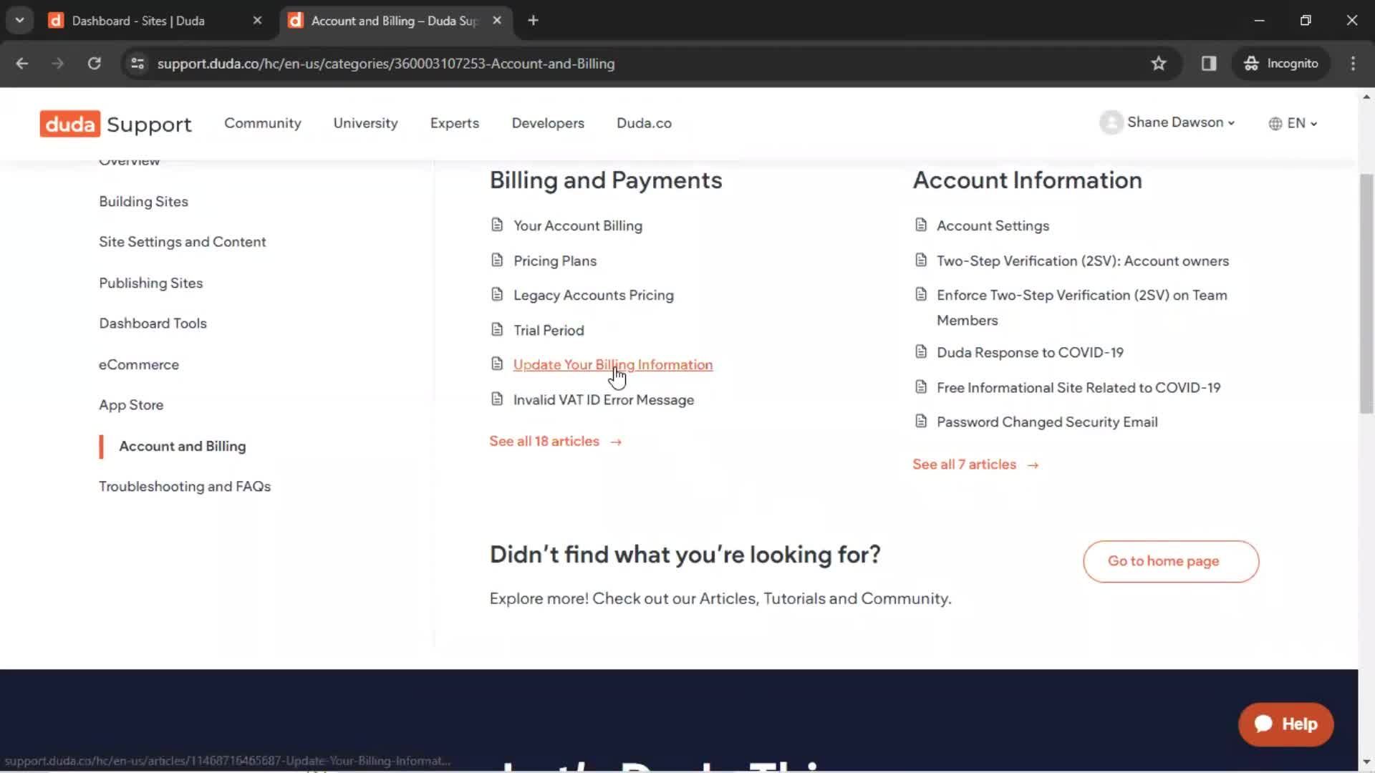The width and height of the screenshot is (1375, 773).
Task: Reload the page
Action: (x=94, y=64)
